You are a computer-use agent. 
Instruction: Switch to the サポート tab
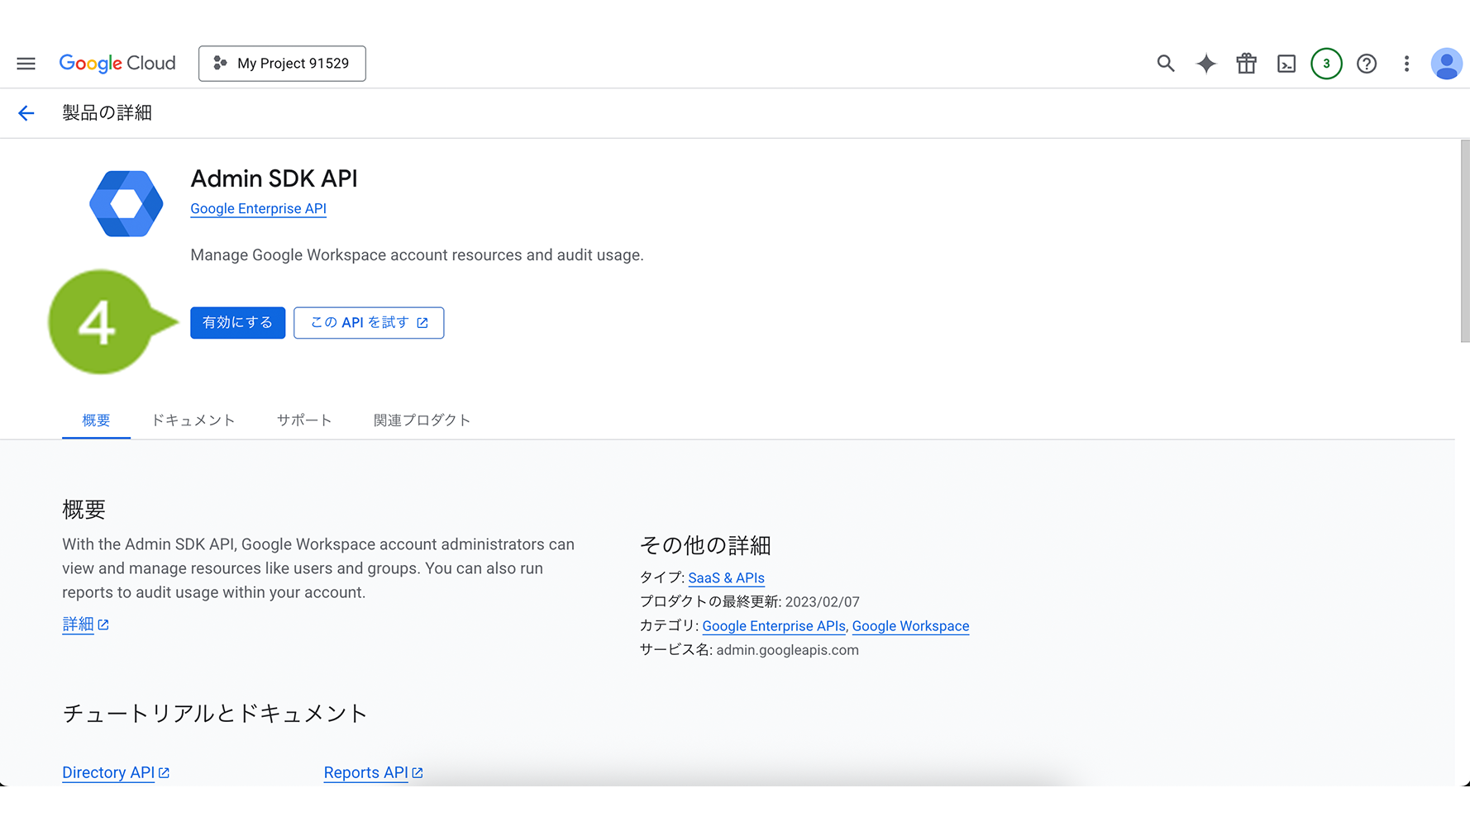(x=304, y=420)
